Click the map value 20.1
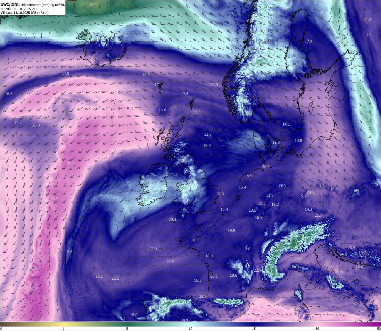381x331 pixels. (x=214, y=276)
